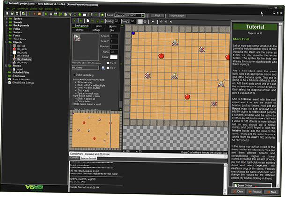Image resolution: width=285 pixels, height=197 pixels.
Task: Create a script with the document icon
Action: [65, 14]
